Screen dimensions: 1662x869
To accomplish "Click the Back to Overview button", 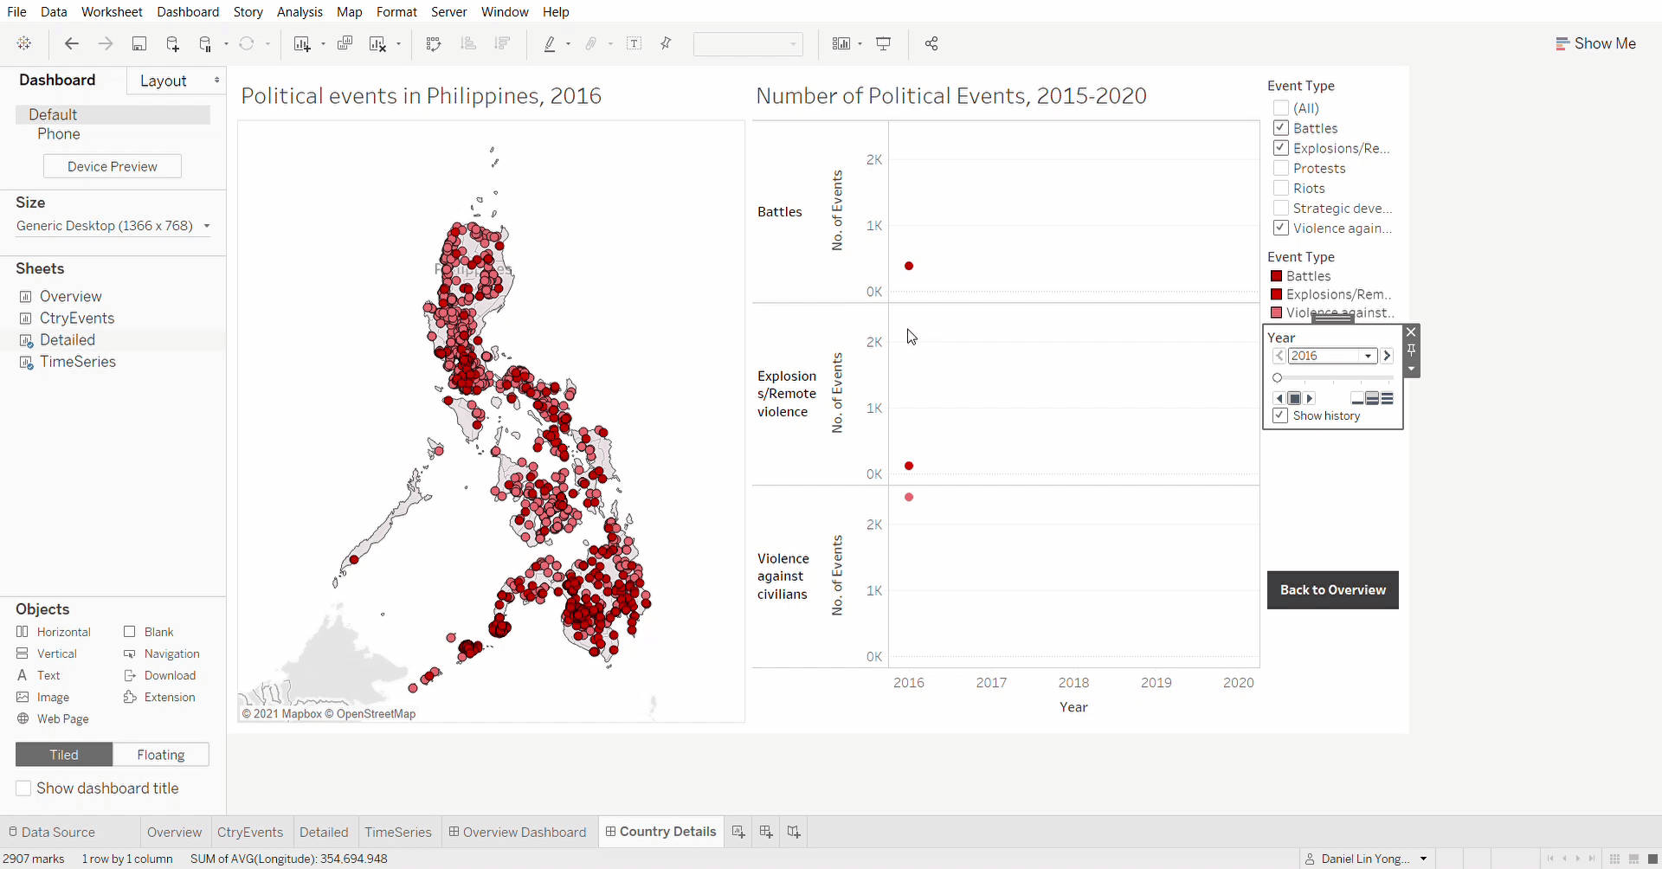I will (x=1333, y=589).
